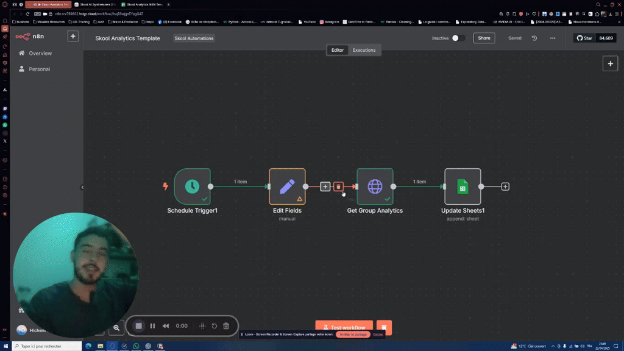Open the Windows Start menu
The height and width of the screenshot is (351, 624).
click(x=5, y=346)
